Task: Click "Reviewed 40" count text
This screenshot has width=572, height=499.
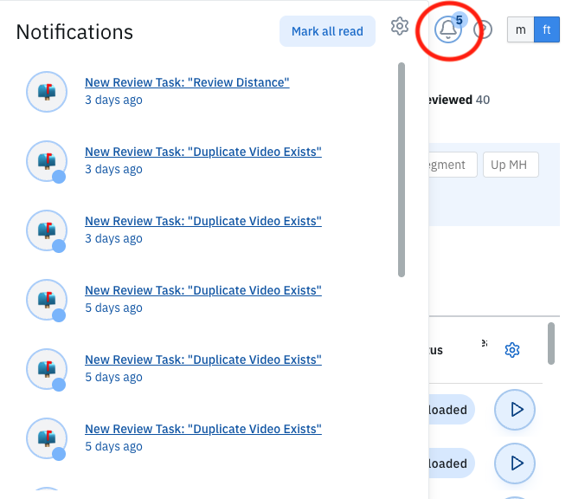Action: 459,100
